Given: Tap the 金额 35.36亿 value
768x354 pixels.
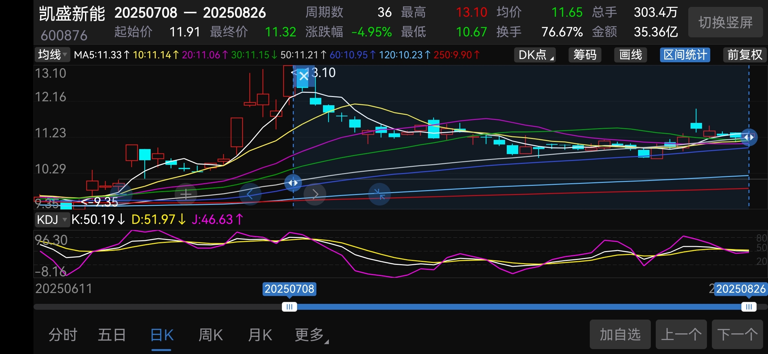Looking at the screenshot, I should pos(656,32).
